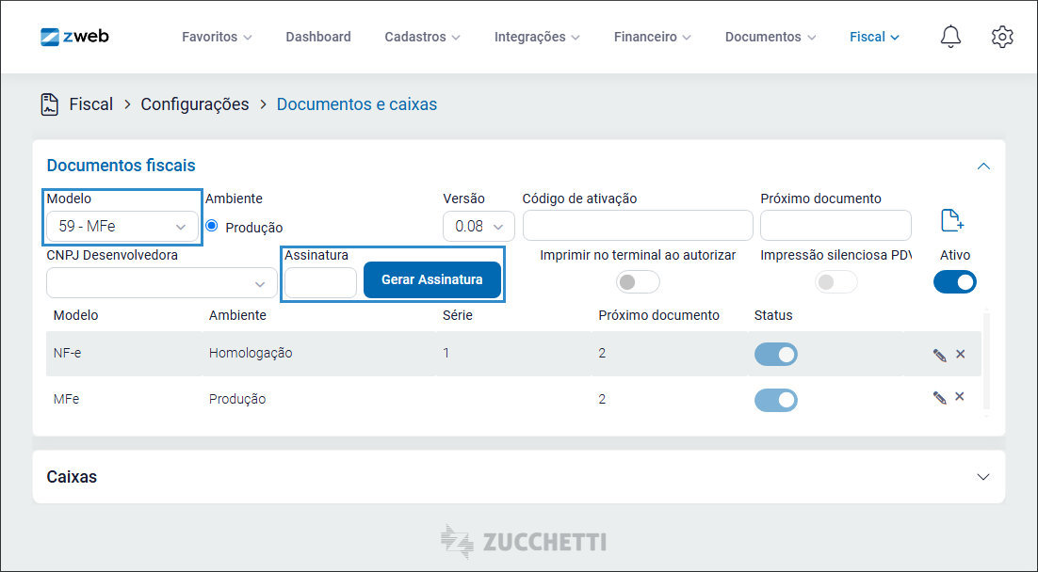Click the Fiscal document breadcrumb icon
The image size is (1038, 572).
click(50, 104)
